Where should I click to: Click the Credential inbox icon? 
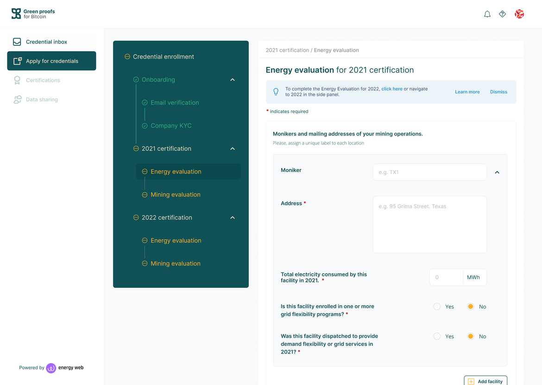point(17,42)
